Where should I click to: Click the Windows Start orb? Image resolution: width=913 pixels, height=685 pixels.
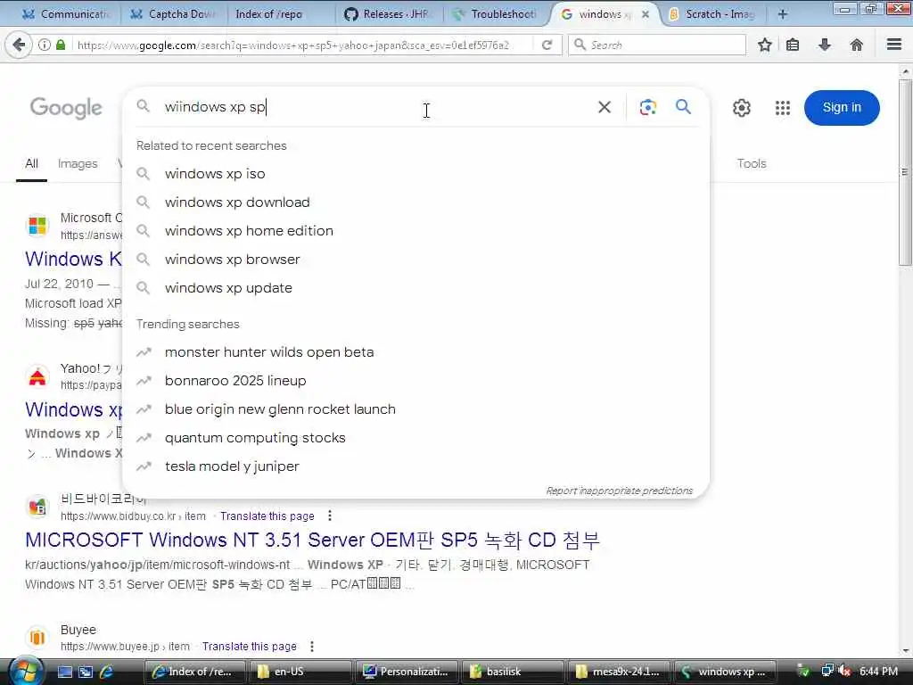(26, 671)
